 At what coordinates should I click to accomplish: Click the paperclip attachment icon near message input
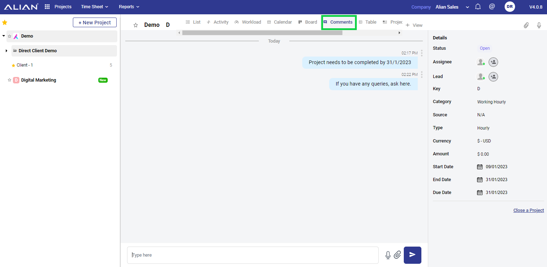(x=397, y=255)
